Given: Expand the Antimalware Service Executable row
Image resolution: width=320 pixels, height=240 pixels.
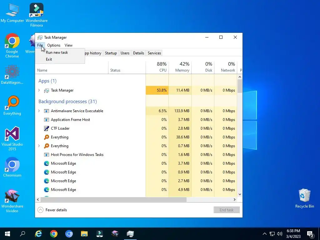Looking at the screenshot, I should (x=39, y=111).
